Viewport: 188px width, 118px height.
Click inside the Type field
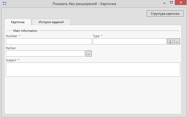(x=130, y=42)
